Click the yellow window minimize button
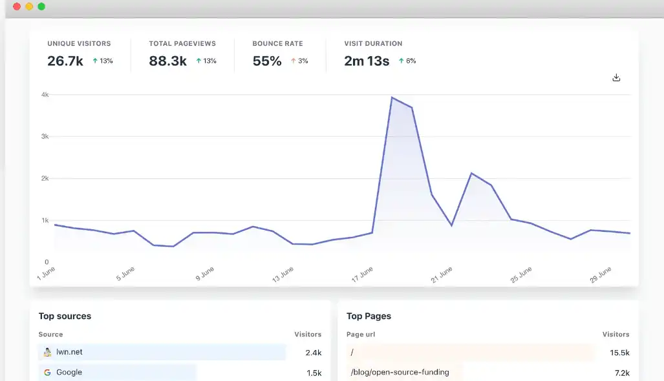 point(29,6)
